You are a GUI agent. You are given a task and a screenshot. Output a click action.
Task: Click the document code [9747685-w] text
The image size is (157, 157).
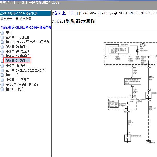(90, 13)
